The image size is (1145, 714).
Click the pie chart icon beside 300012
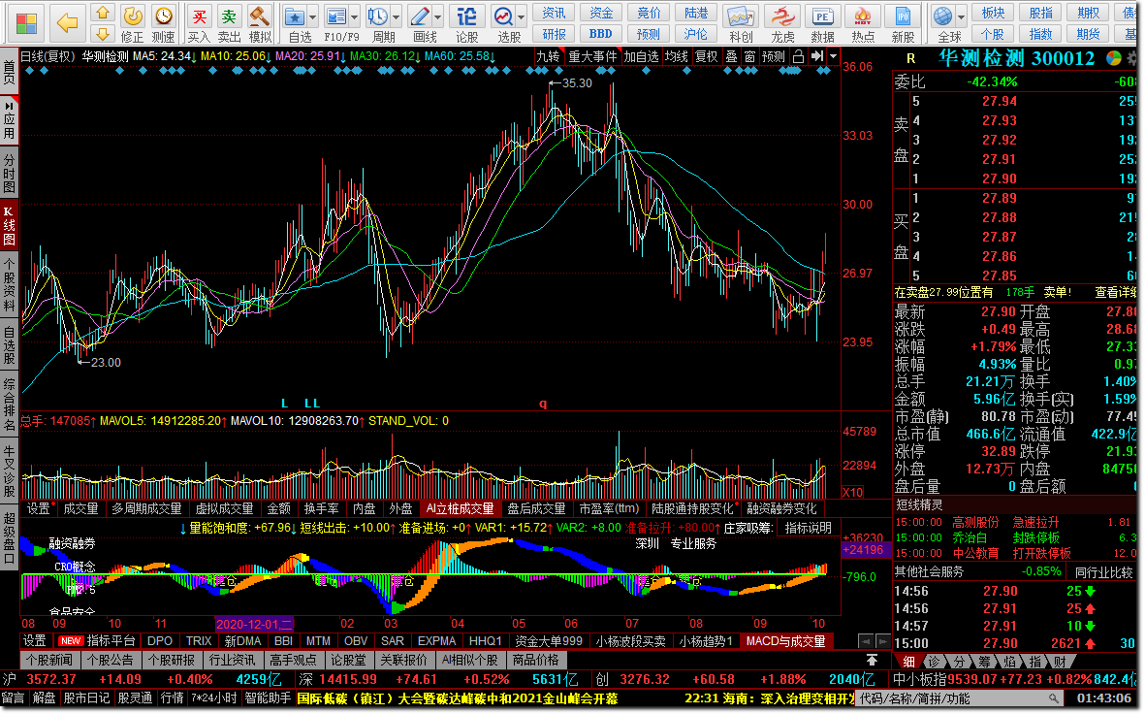point(1114,58)
